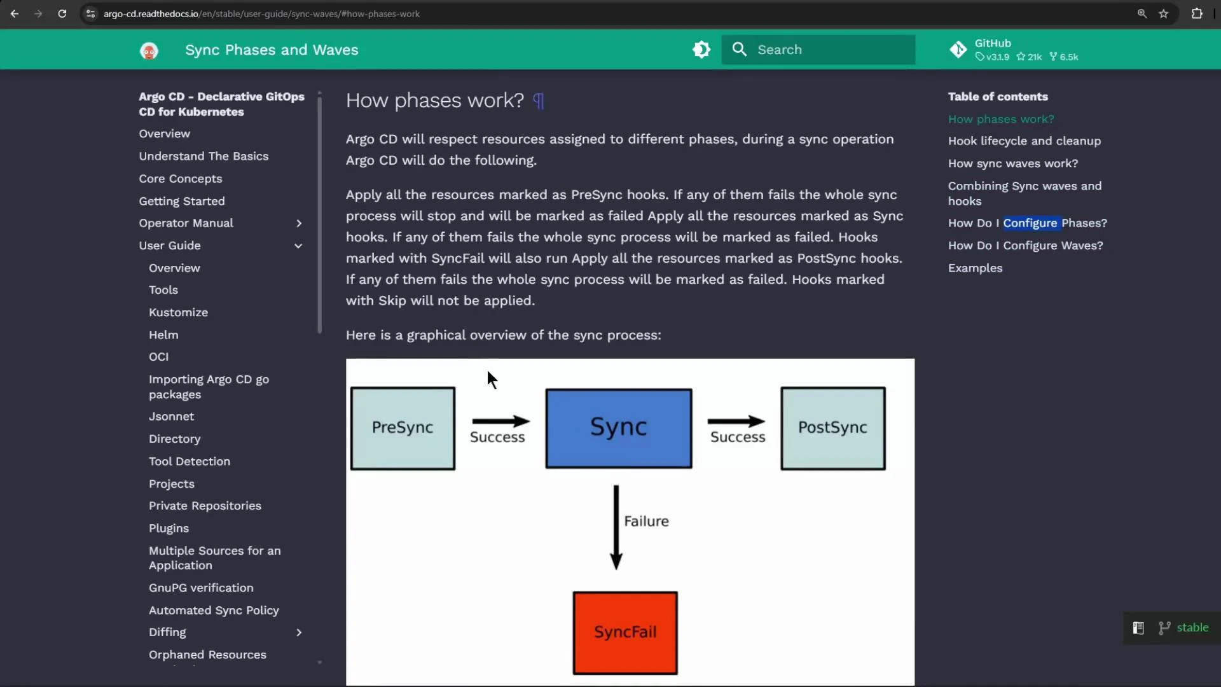Click the branch icon beside stable
This screenshot has height=687, width=1221.
[1164, 628]
